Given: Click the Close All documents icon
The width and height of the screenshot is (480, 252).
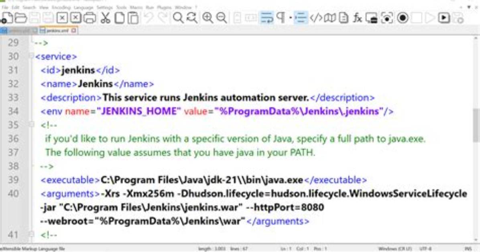Looking at the screenshot, I should coord(75,18).
